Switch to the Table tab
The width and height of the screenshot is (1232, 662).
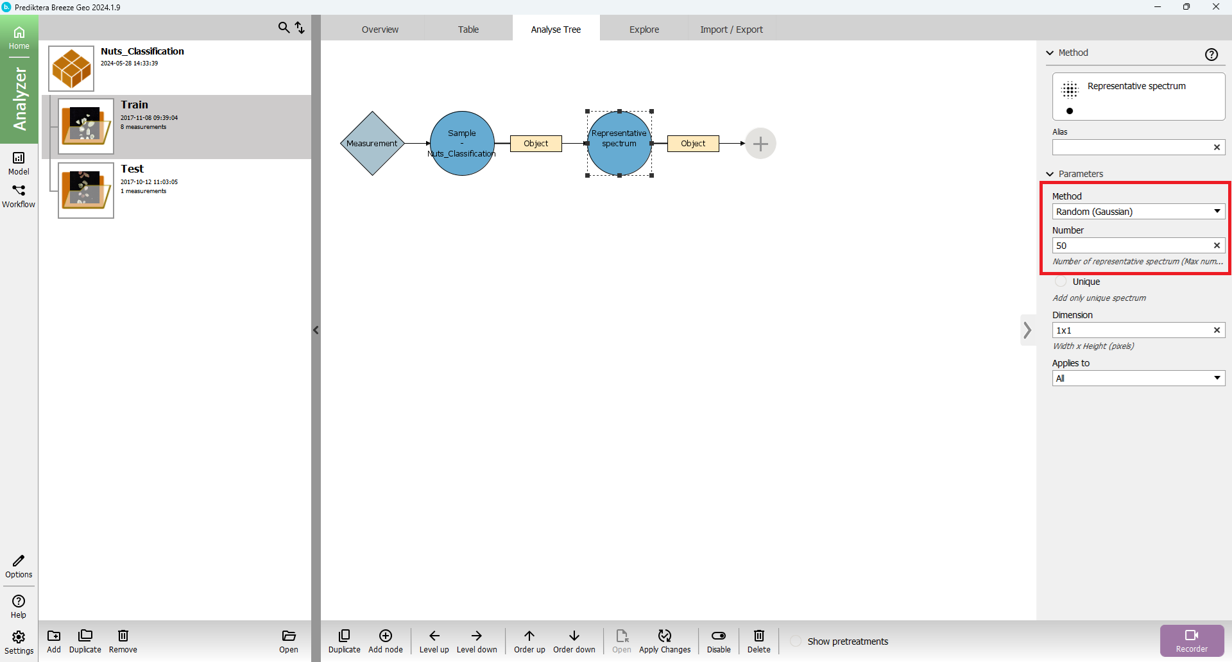tap(468, 30)
